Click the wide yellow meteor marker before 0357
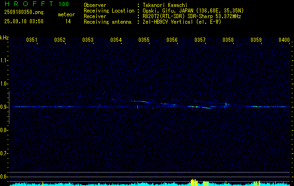 [x=194, y=182]
